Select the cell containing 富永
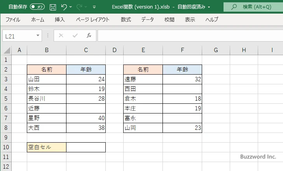The image size is (283, 171). point(143,118)
